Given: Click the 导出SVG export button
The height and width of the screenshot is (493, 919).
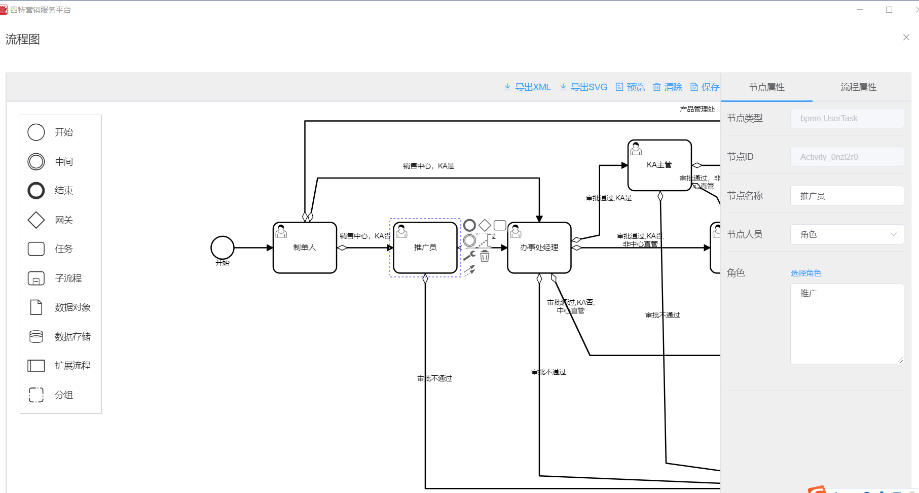Looking at the screenshot, I should coord(583,87).
